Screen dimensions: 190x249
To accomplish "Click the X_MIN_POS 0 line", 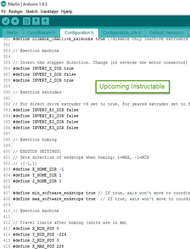I will [36, 228].
